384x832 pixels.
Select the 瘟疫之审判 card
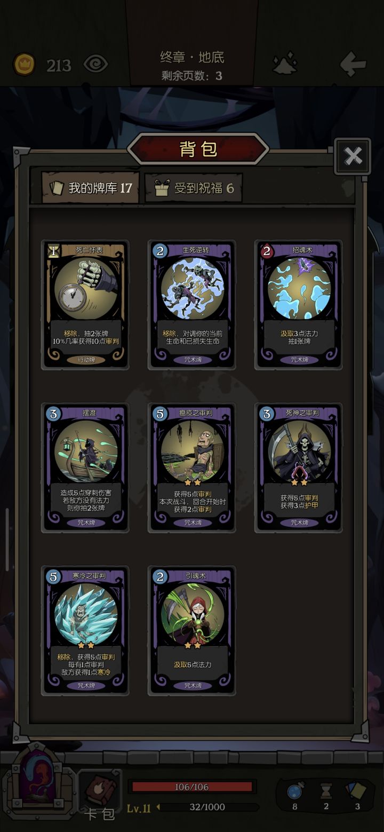[x=192, y=467]
